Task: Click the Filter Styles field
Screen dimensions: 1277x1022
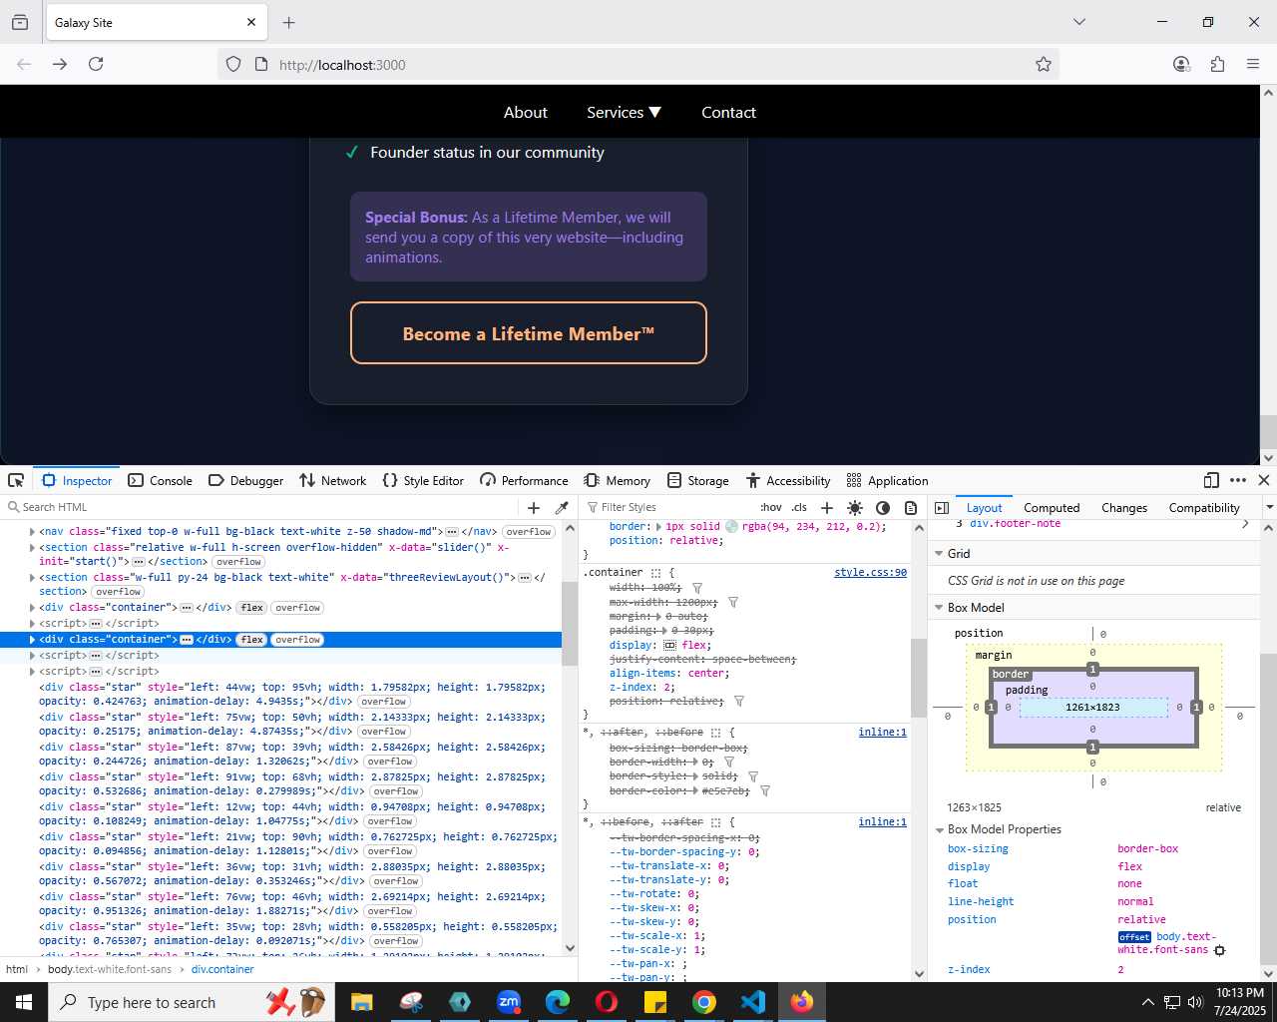Action: [x=668, y=508]
